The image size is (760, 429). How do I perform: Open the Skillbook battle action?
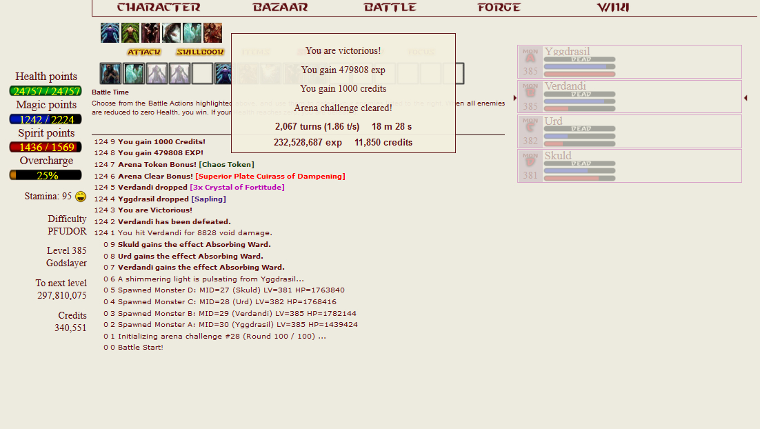click(200, 52)
